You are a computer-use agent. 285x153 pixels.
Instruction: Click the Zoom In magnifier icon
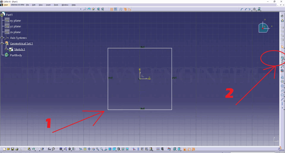(x=97, y=149)
